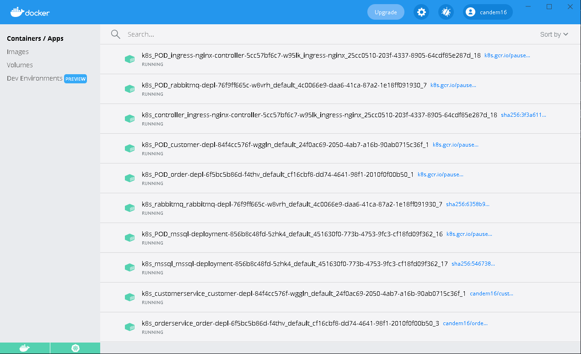Click RUNNING status under k8s_orderservice_order-depl

point(152,332)
